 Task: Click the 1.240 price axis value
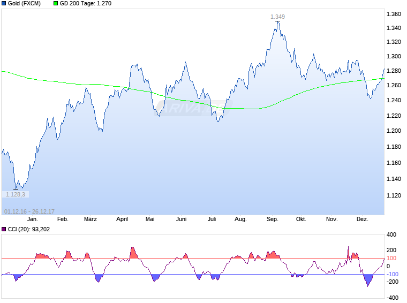(x=394, y=100)
